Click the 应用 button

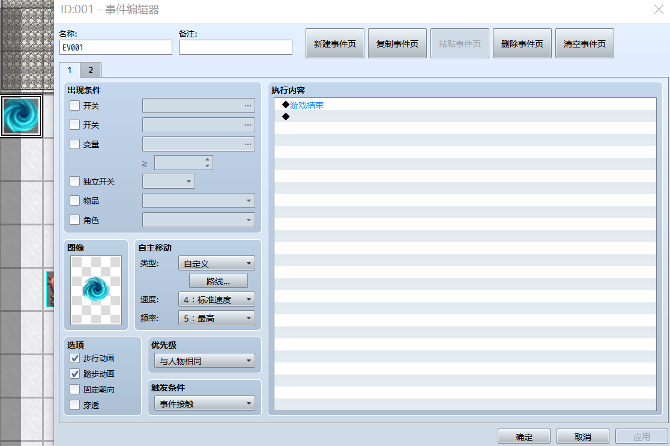[641, 436]
